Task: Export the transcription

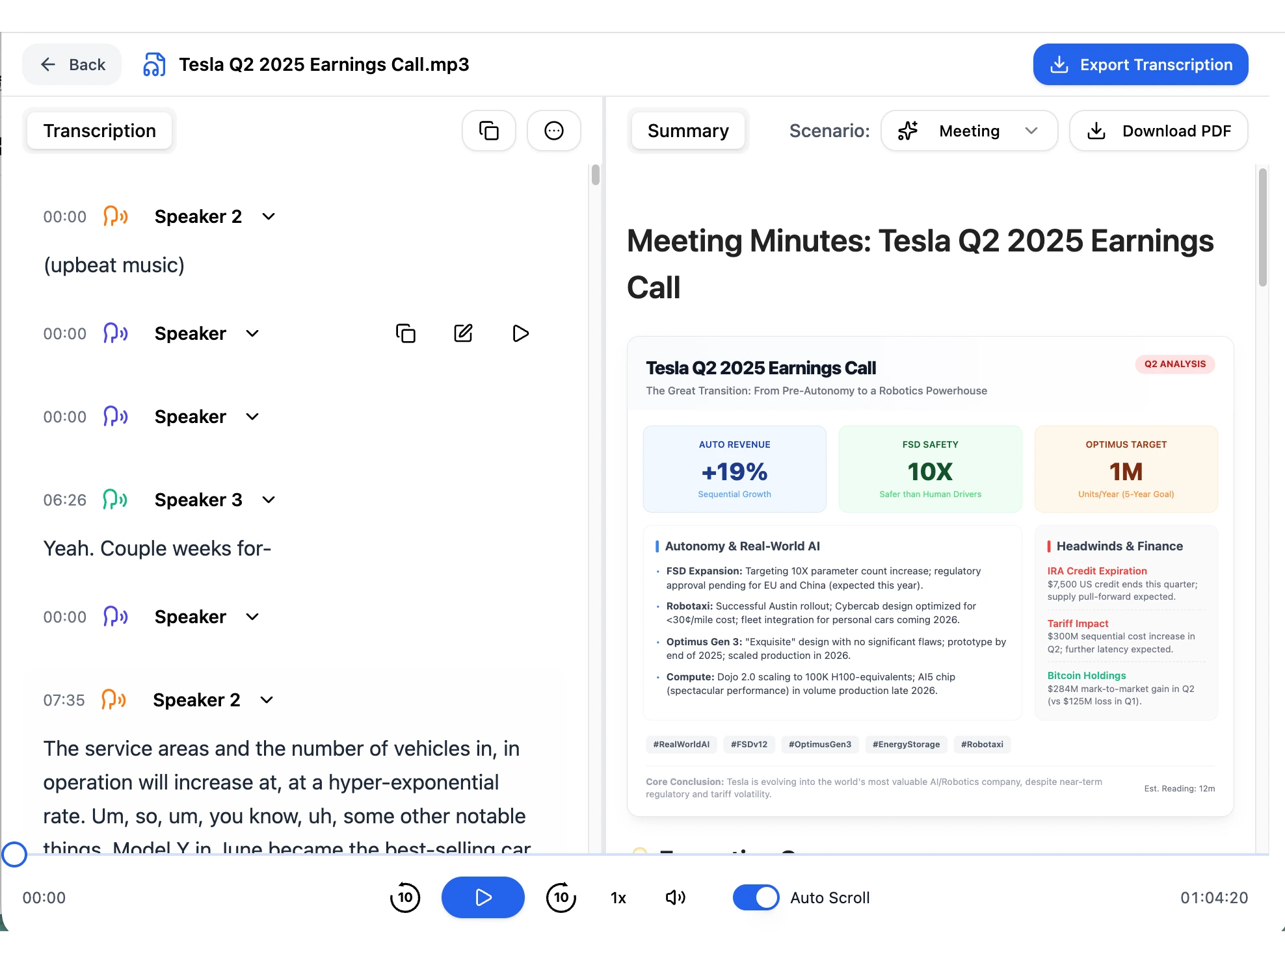Action: pyautogui.click(x=1140, y=64)
